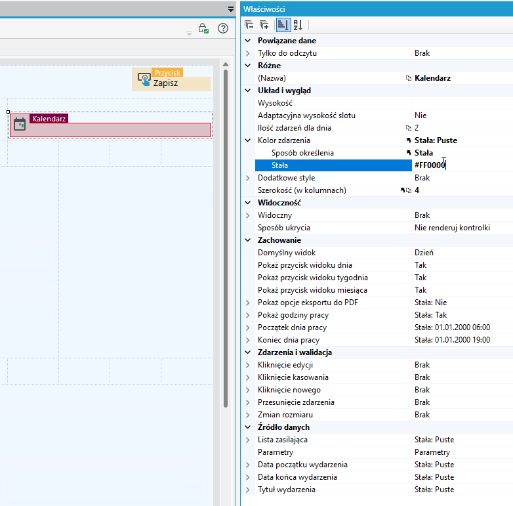This screenshot has width=513, height=506.
Task: Select the Kalendarz control calendar icon
Action: [20, 125]
